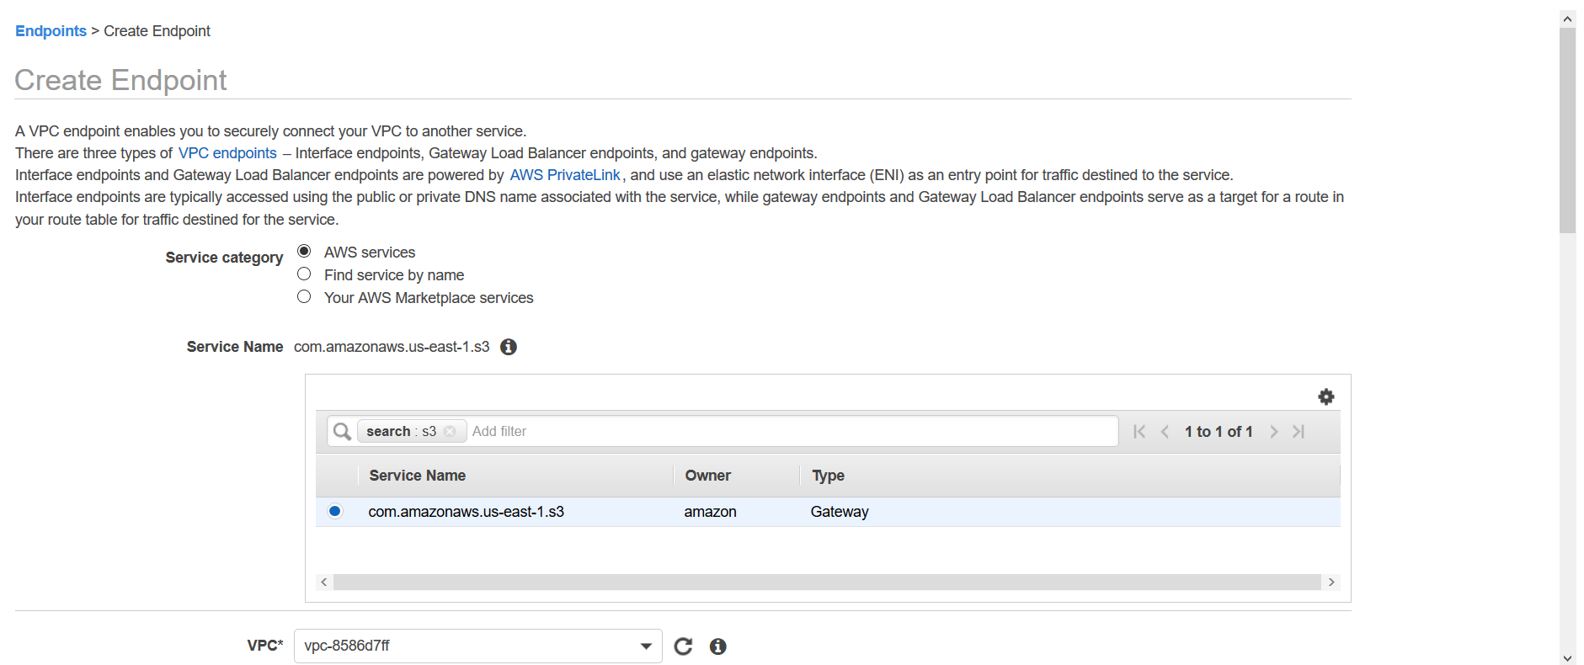Click the table's horizontal scrollbar track

(827, 583)
